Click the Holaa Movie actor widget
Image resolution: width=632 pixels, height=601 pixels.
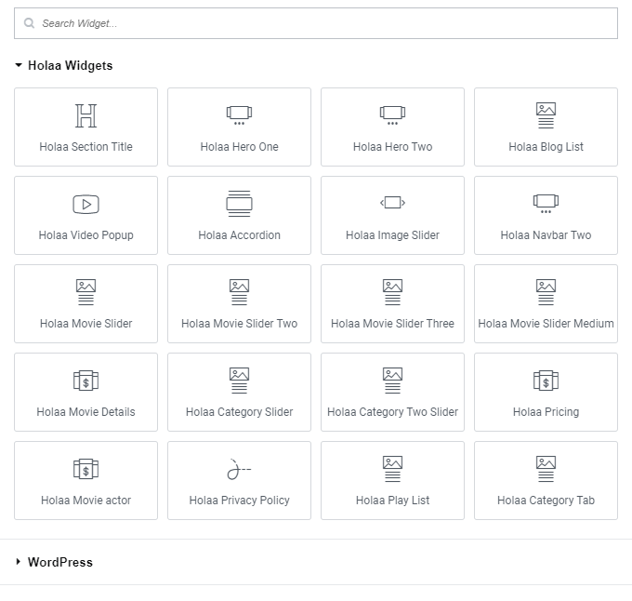tap(86, 481)
